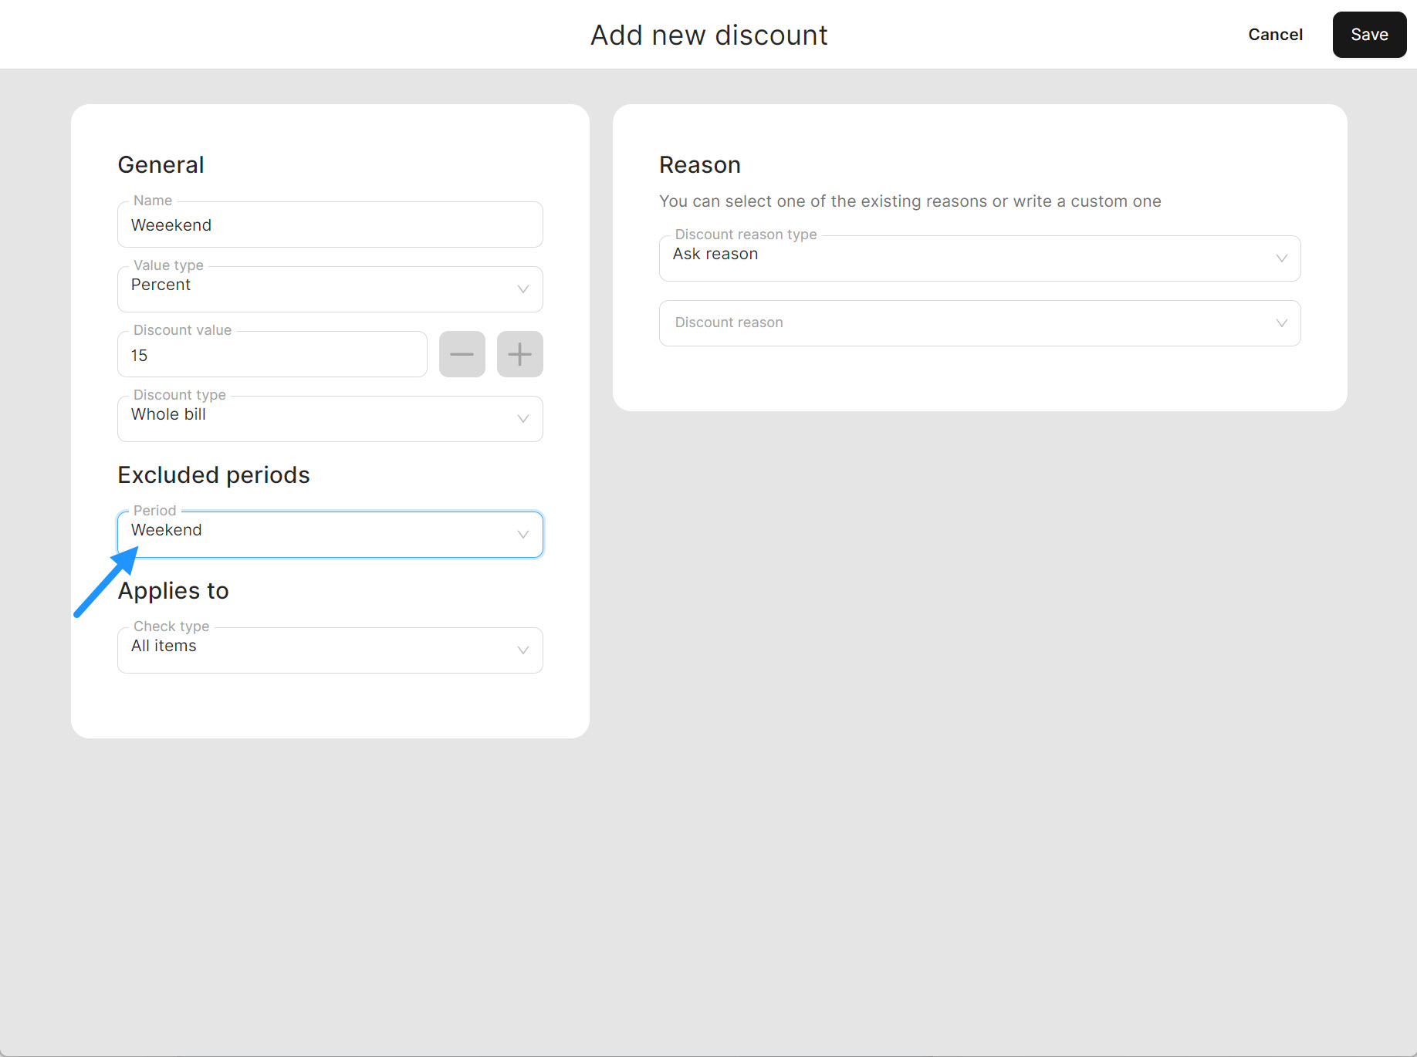Click the chevron in Discount reason type field
This screenshot has height=1057, width=1417.
1281,258
